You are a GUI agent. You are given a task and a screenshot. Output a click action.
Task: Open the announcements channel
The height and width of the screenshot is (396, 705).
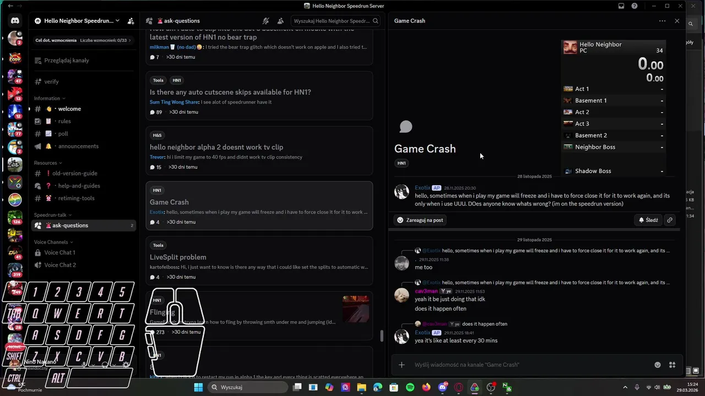[84, 146]
